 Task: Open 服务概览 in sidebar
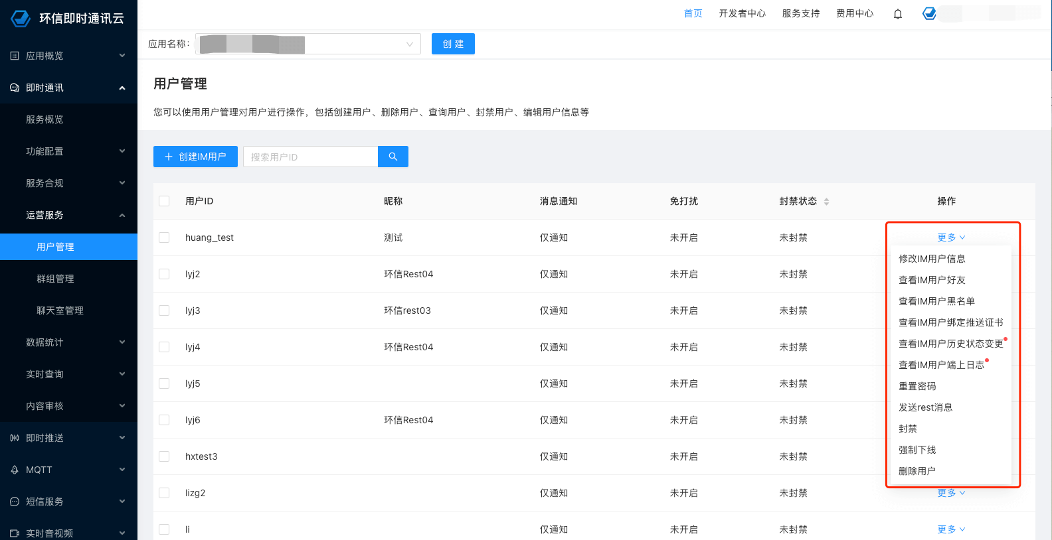[x=69, y=119]
